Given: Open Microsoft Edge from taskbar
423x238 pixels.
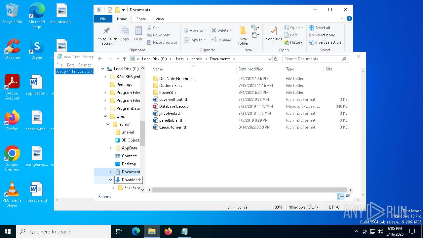Looking at the screenshot, I should pyautogui.click(x=136, y=231).
